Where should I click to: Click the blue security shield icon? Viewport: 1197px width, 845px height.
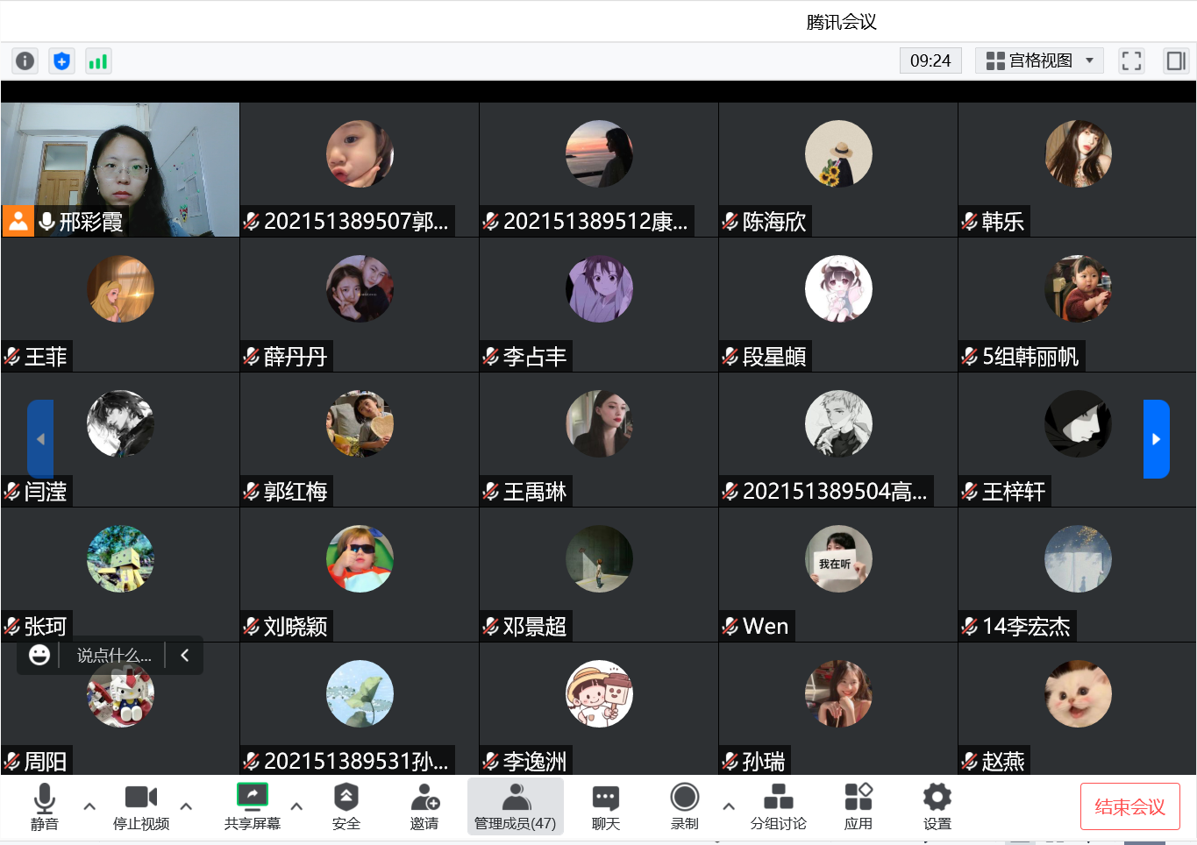click(x=61, y=60)
